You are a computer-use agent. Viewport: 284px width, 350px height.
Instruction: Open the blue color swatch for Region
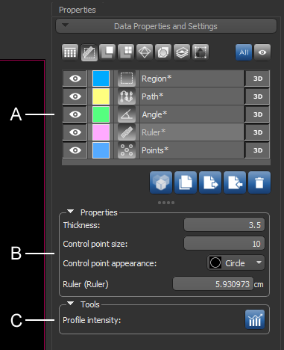tap(101, 79)
